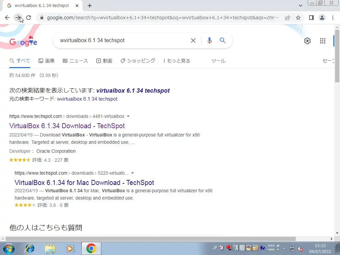Bookmark this page with the star
This screenshot has width=340, height=255.
298,18
